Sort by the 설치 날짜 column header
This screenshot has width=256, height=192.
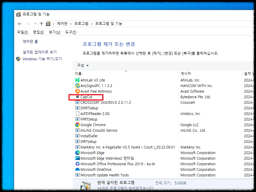coord(249,74)
